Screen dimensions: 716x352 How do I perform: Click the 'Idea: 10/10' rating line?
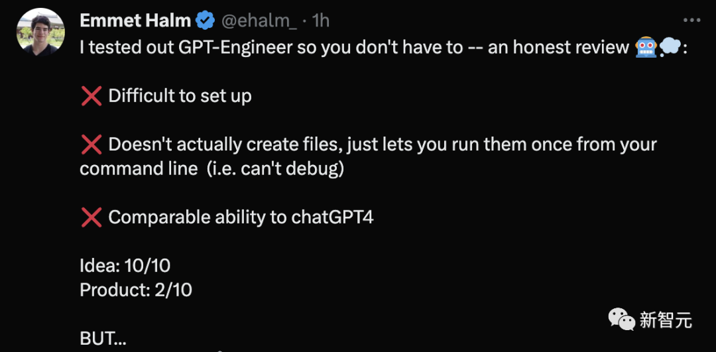point(125,266)
